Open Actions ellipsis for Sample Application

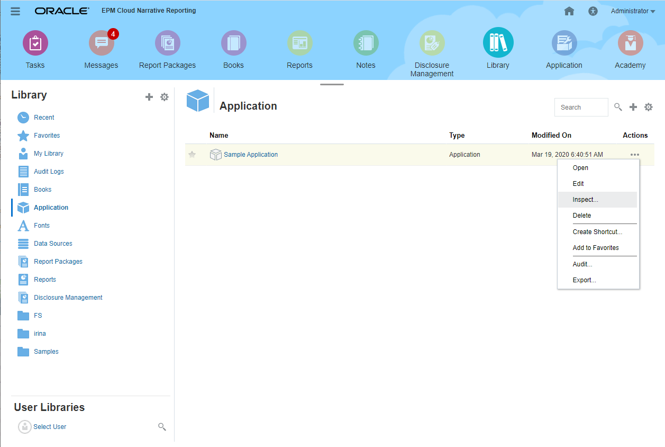635,155
